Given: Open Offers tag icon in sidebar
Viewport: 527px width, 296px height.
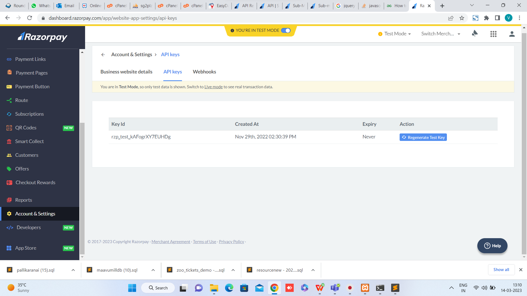Looking at the screenshot, I should (x=9, y=169).
